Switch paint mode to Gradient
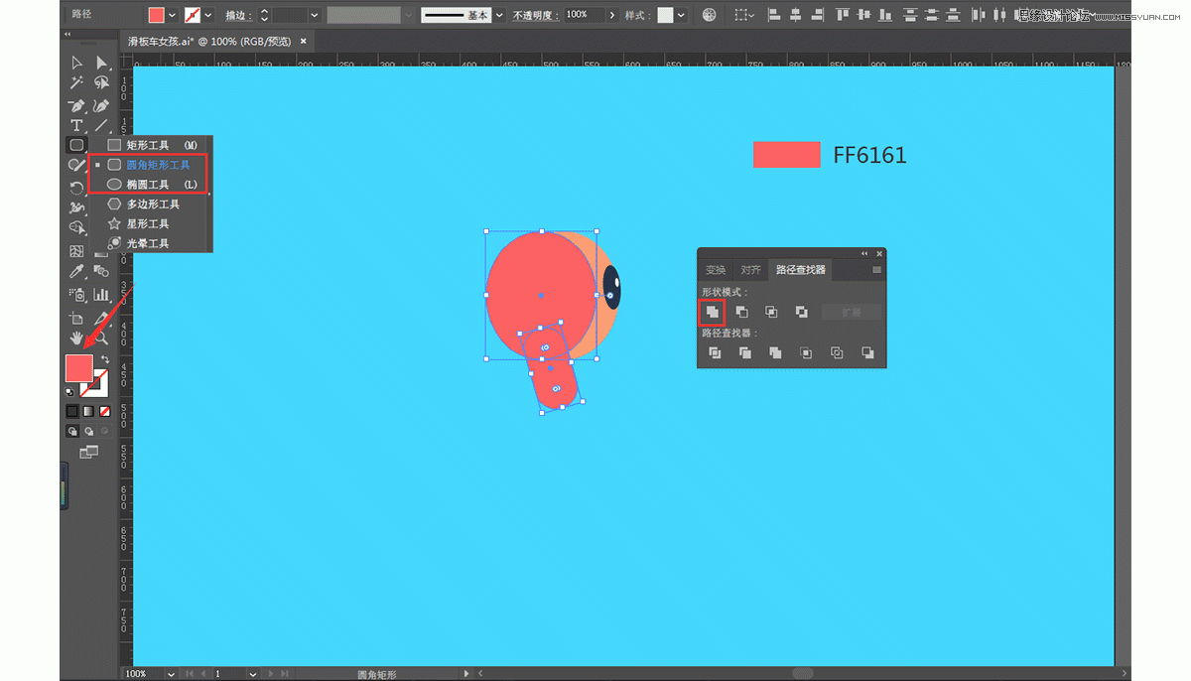Image resolution: width=1191 pixels, height=681 pixels. coord(88,411)
